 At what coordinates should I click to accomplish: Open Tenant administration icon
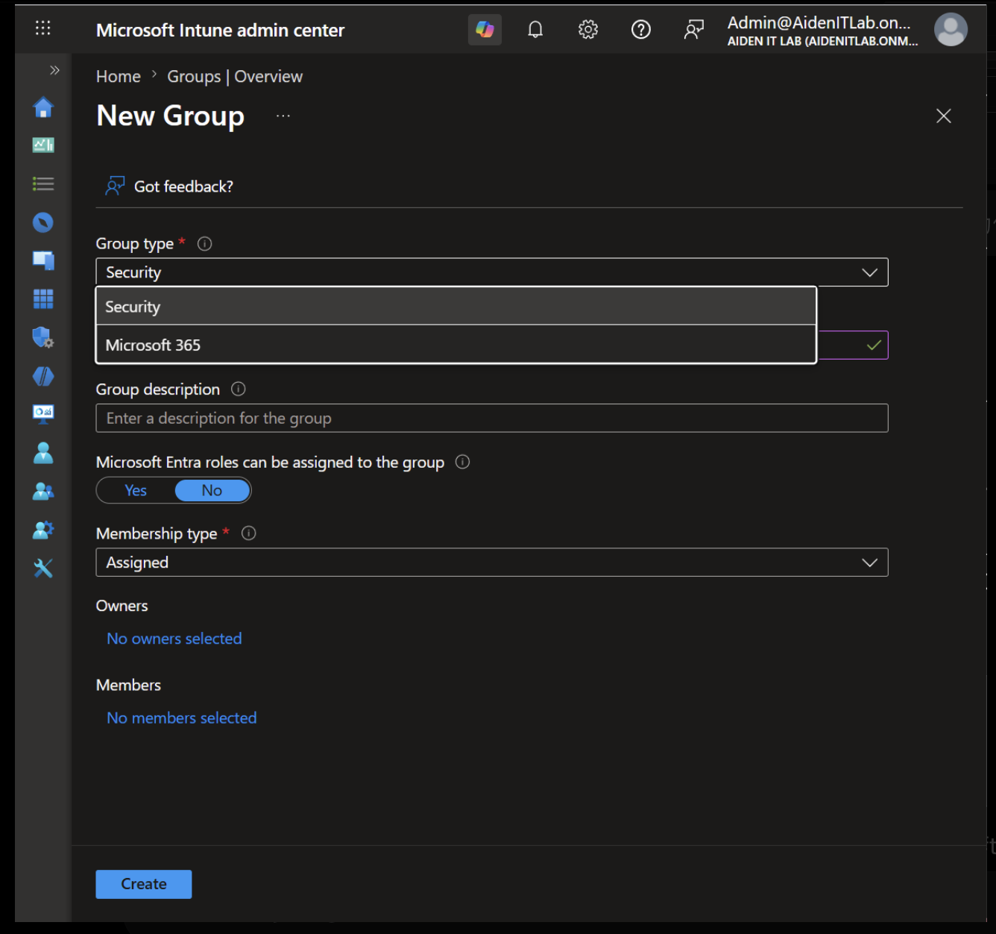point(43,530)
